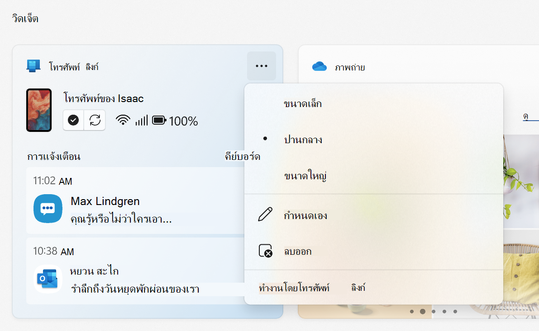Select the last photo pagination dot
Image resolution: width=539 pixels, height=331 pixels.
(x=455, y=312)
